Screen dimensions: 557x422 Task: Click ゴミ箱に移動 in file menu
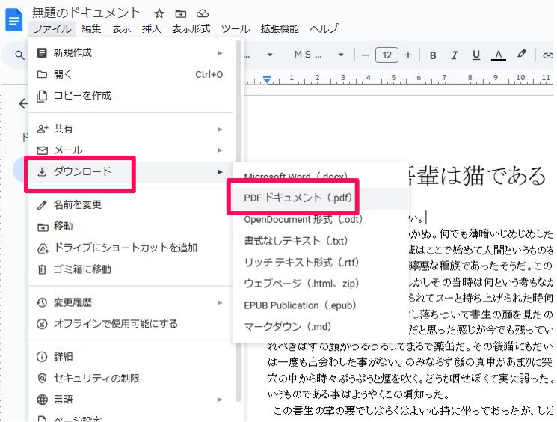coord(82,269)
